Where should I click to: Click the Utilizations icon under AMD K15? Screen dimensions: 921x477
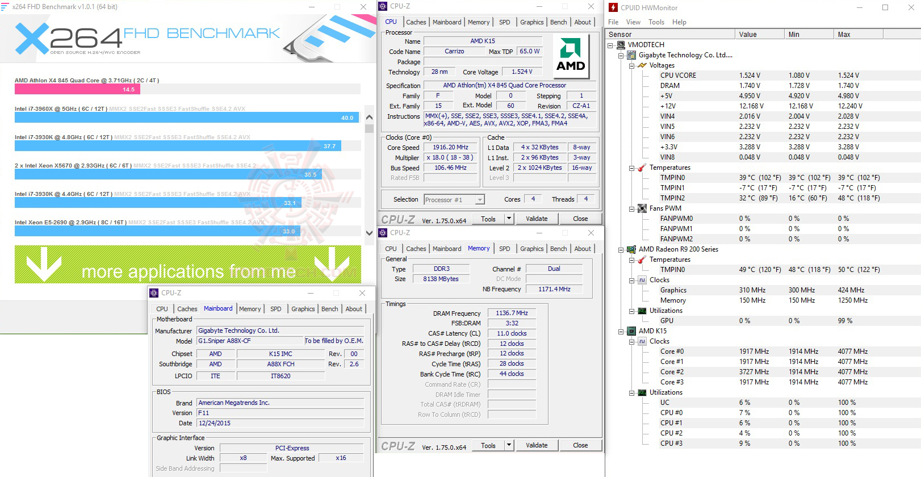(x=642, y=392)
